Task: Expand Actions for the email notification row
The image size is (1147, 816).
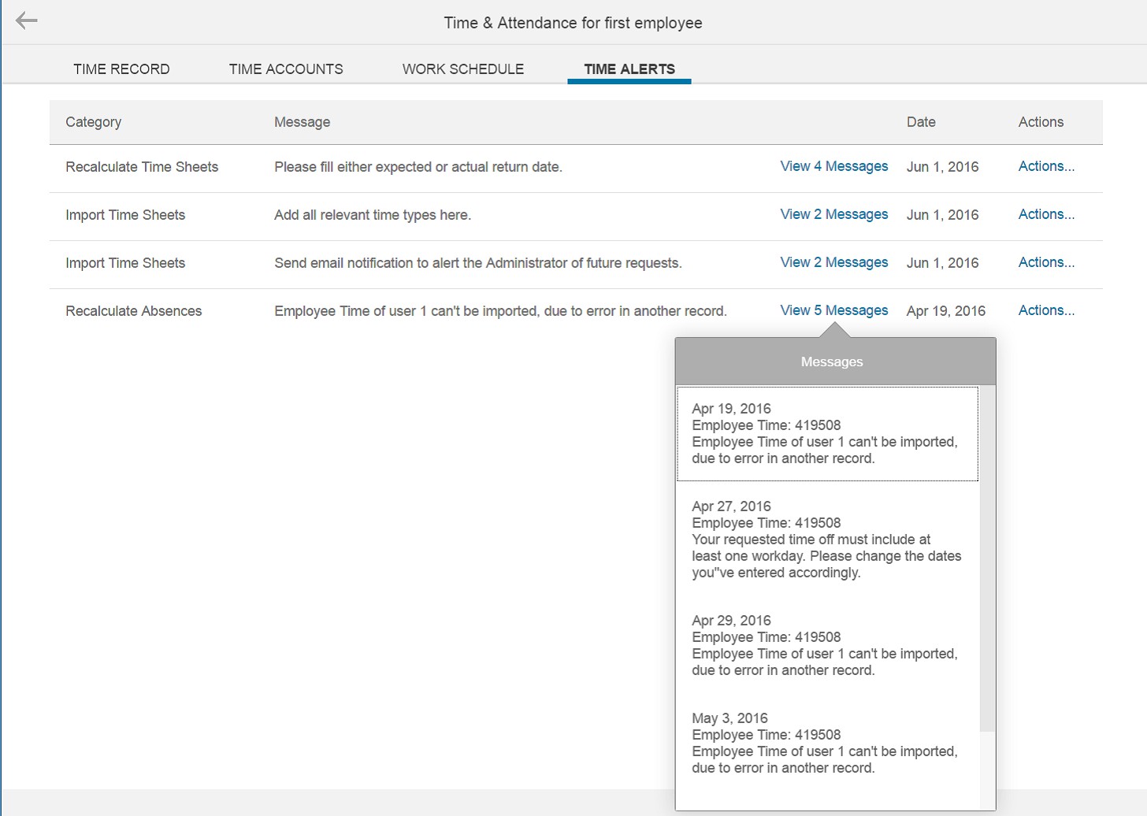Action: 1045,262
